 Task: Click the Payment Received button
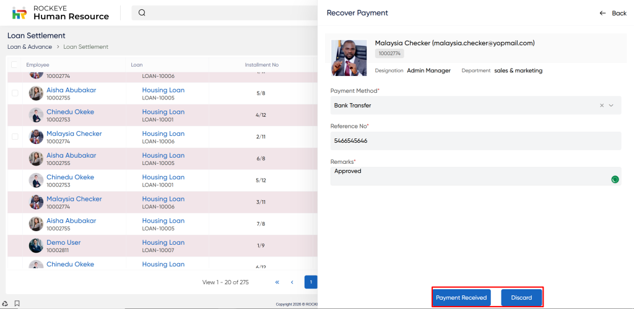(461, 298)
